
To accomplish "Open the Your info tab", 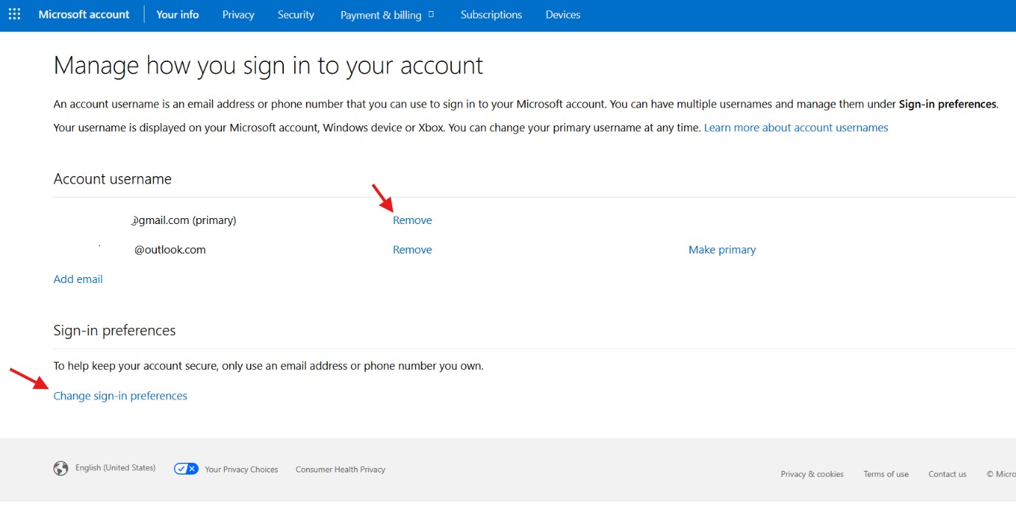I will (x=178, y=15).
